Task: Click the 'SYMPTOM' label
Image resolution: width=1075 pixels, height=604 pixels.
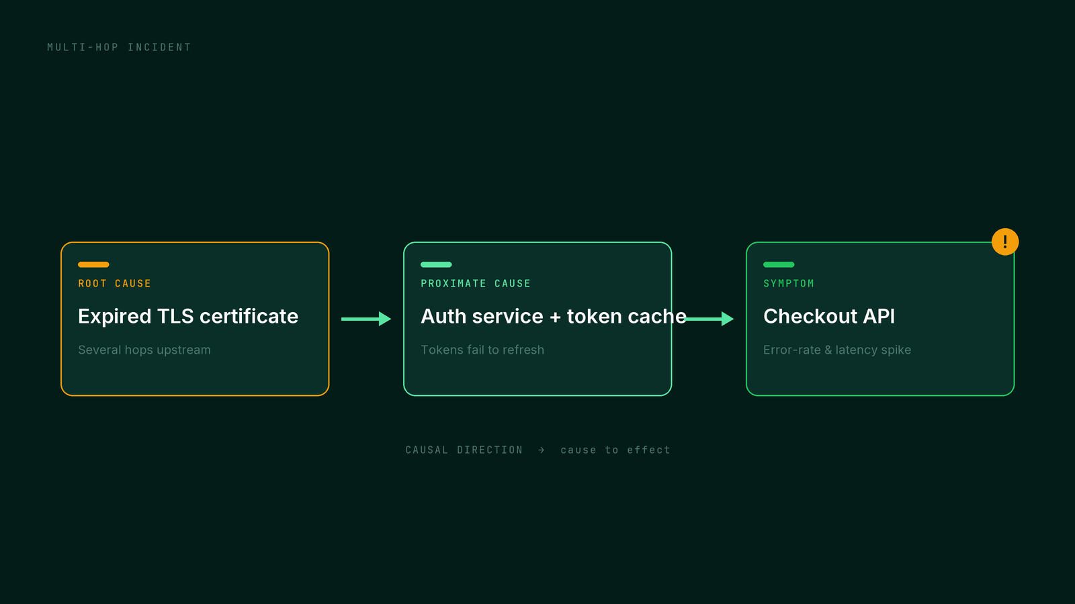Action: (x=789, y=283)
